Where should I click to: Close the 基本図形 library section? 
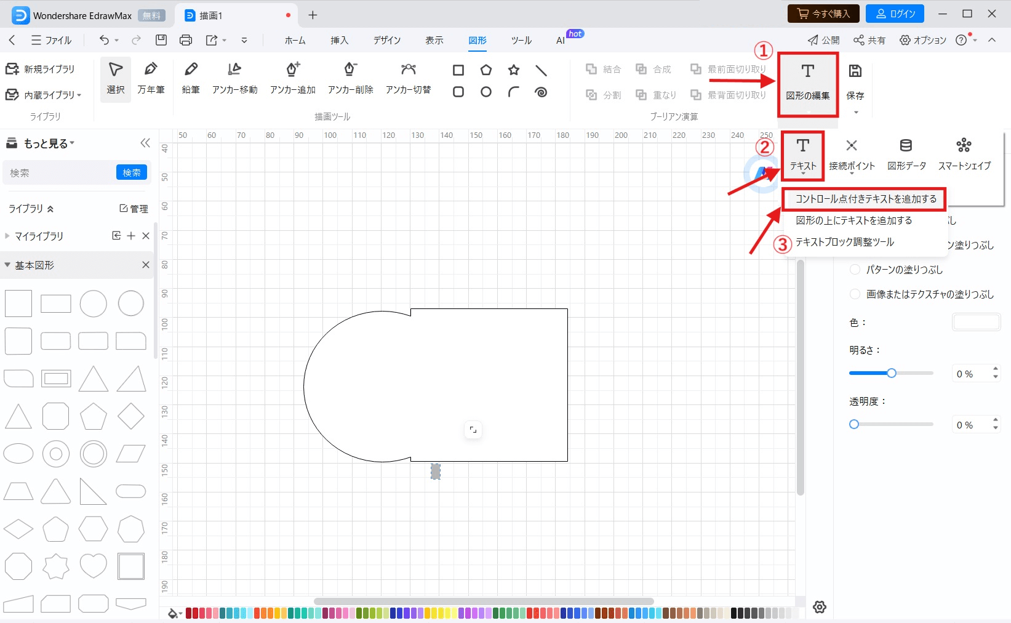coord(146,265)
